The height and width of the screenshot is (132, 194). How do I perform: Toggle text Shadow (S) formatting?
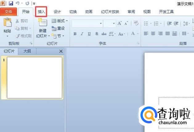[x=97, y=34]
